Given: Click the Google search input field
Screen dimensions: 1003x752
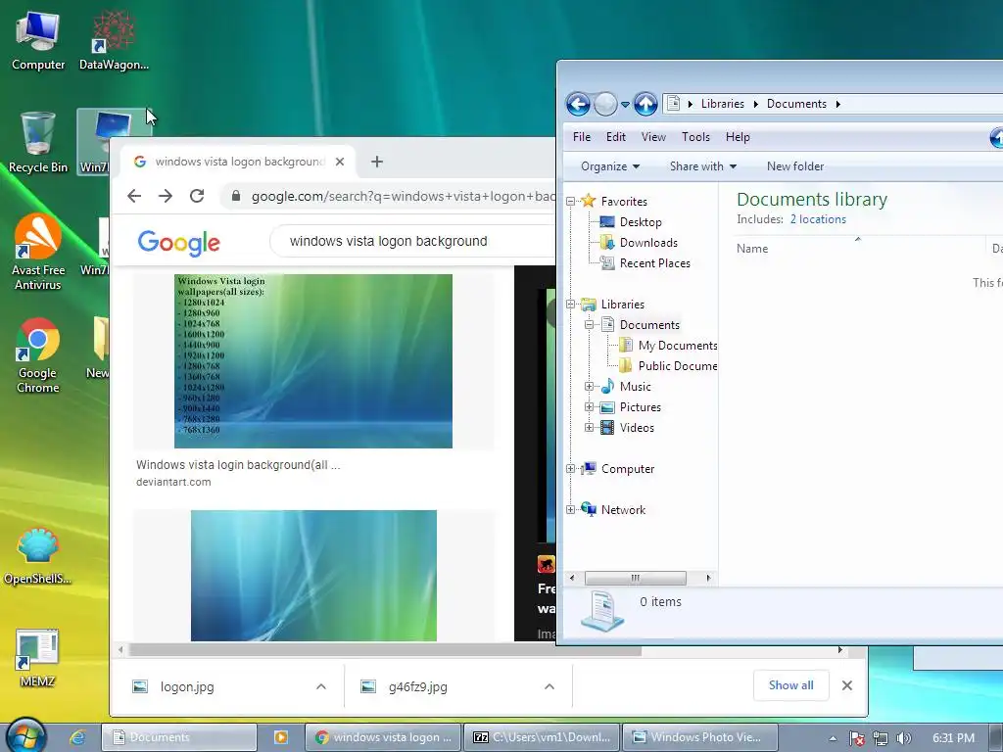Looking at the screenshot, I should point(412,241).
